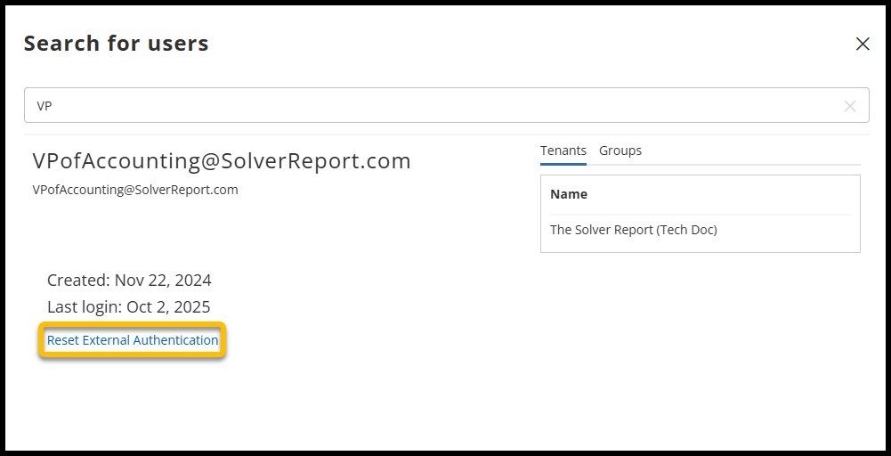The width and height of the screenshot is (891, 456).
Task: Click the large VPofAccounting@SolverReport.com heading
Action: point(222,161)
